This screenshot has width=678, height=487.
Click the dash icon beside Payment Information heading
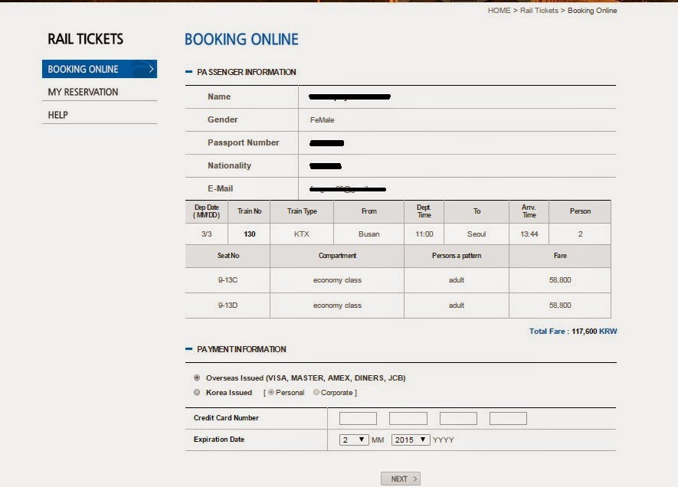(189, 349)
